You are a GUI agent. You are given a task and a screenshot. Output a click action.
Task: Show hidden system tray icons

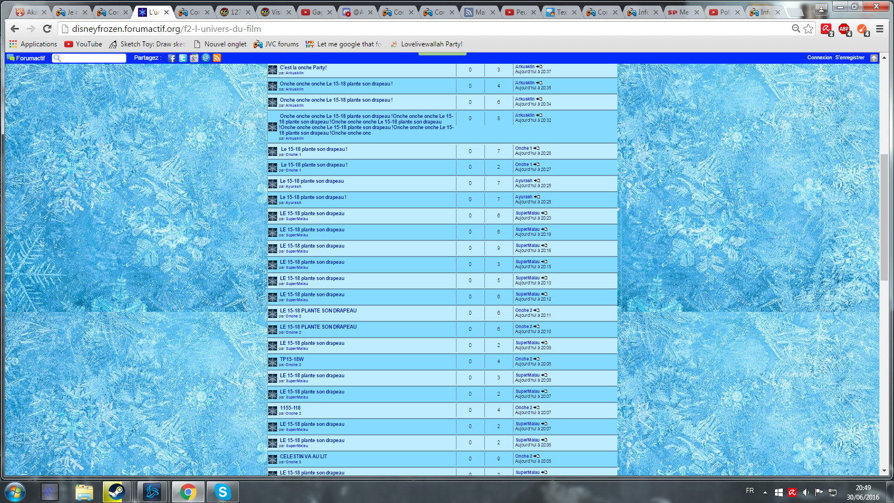point(765,492)
